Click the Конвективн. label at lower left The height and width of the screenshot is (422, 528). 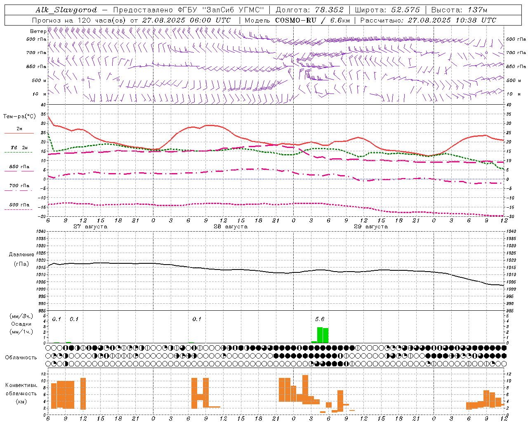pyautogui.click(x=21, y=385)
